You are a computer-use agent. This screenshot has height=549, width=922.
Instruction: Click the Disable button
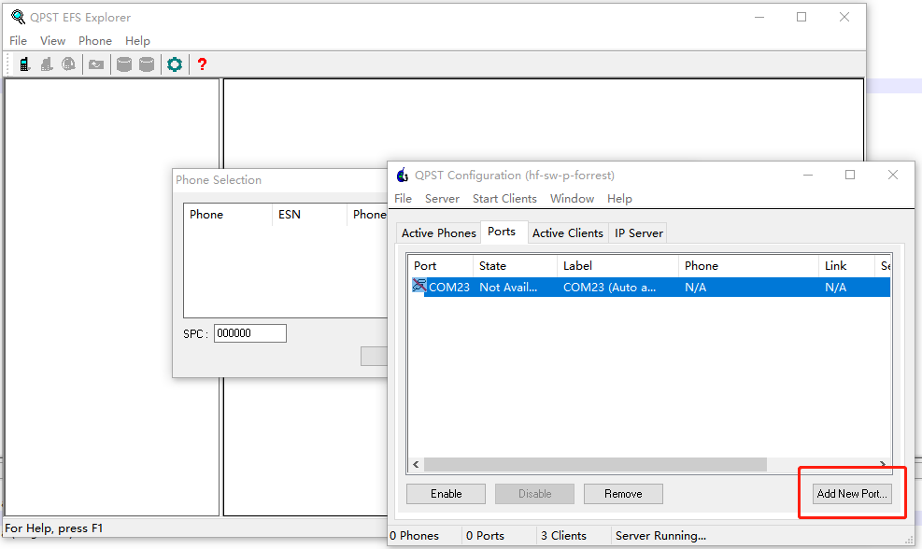coord(535,494)
